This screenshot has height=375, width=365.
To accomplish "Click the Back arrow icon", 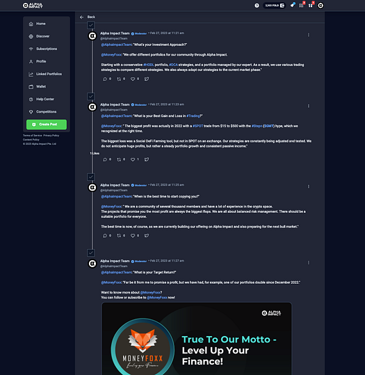I will click(x=81, y=17).
